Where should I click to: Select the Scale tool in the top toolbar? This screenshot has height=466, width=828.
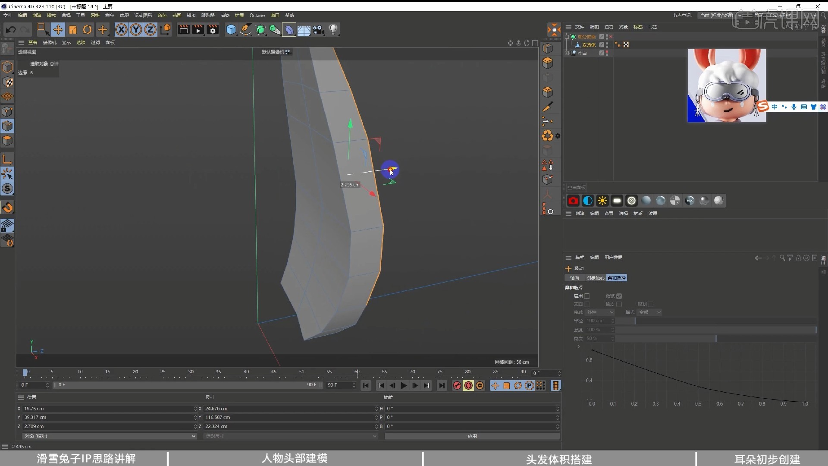[x=72, y=29]
